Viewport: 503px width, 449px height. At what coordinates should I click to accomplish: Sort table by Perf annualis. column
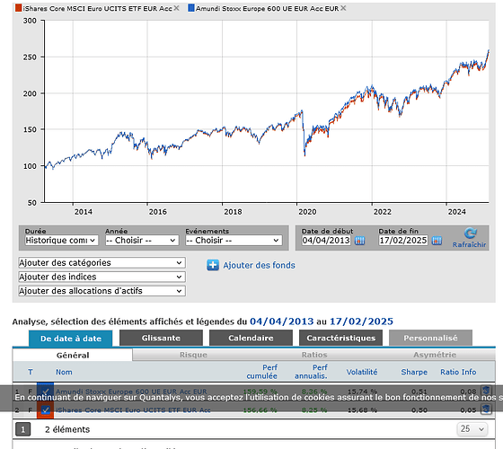pyautogui.click(x=311, y=372)
